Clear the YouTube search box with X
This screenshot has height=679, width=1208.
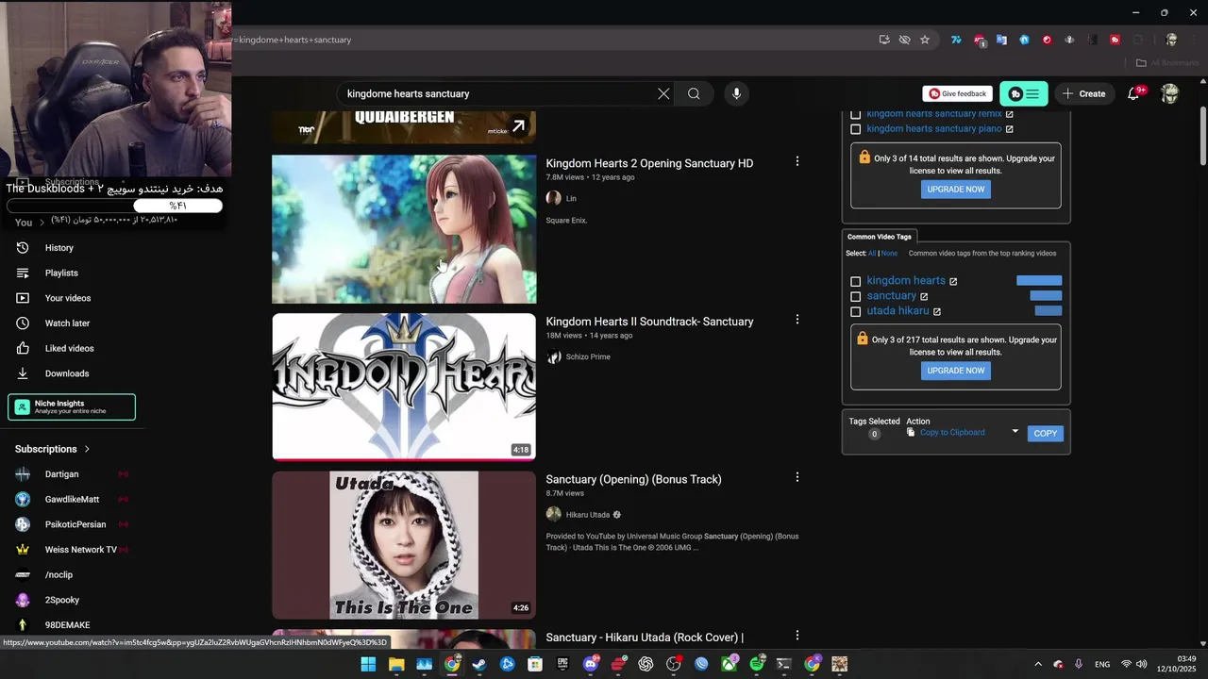click(x=663, y=93)
